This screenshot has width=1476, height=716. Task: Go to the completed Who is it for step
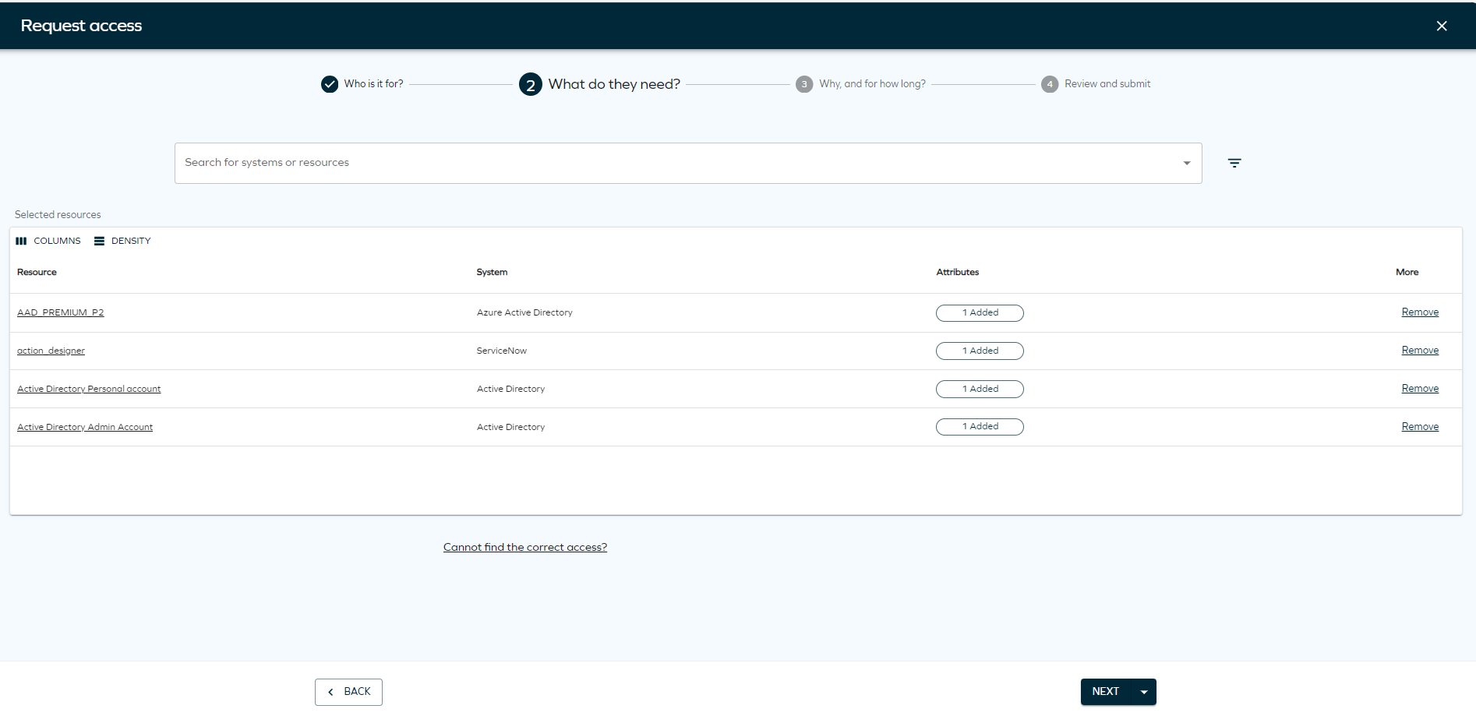pos(362,83)
